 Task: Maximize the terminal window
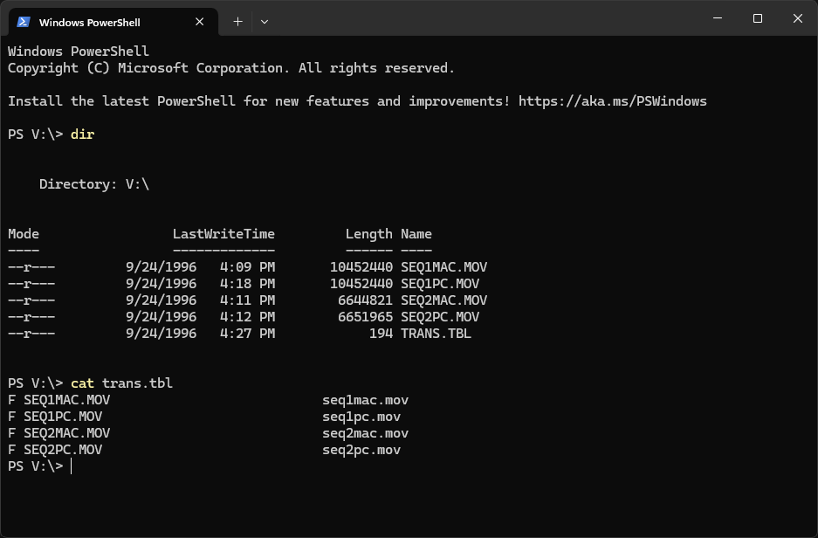pyautogui.click(x=757, y=19)
